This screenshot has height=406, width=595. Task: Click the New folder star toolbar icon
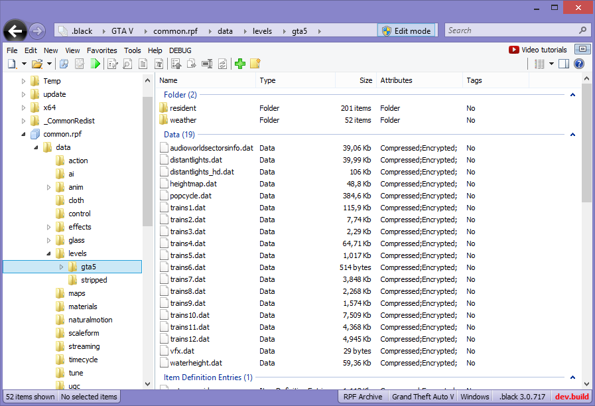coord(255,64)
